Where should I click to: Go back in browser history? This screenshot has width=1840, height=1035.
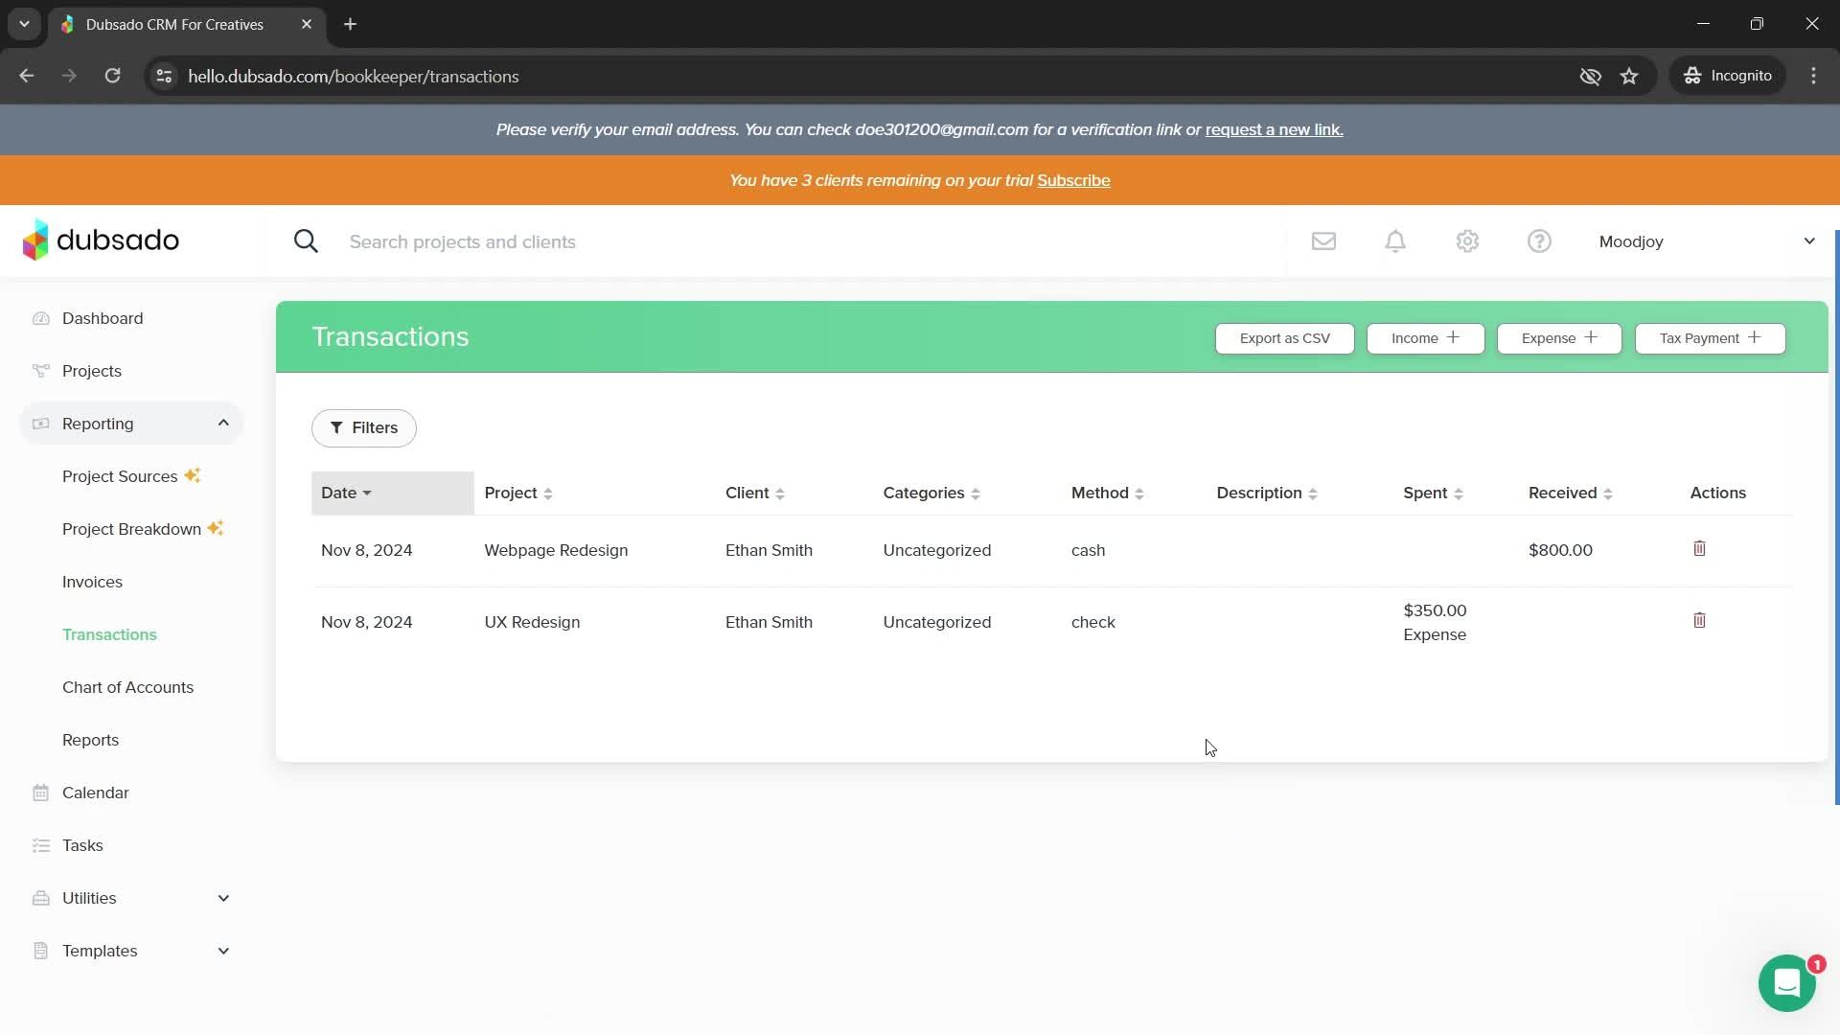coord(27,76)
